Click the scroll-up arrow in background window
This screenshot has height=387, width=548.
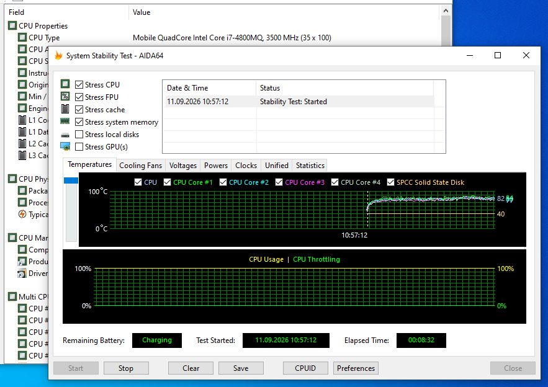point(446,11)
